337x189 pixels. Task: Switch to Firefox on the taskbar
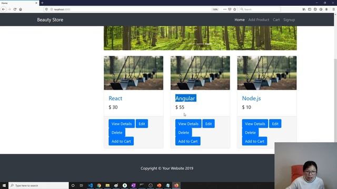tap(176, 185)
